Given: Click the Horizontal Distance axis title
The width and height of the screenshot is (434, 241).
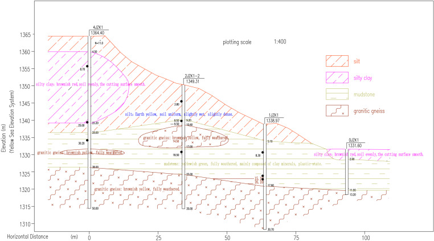Looking at the screenshot, I should coord(27,237).
